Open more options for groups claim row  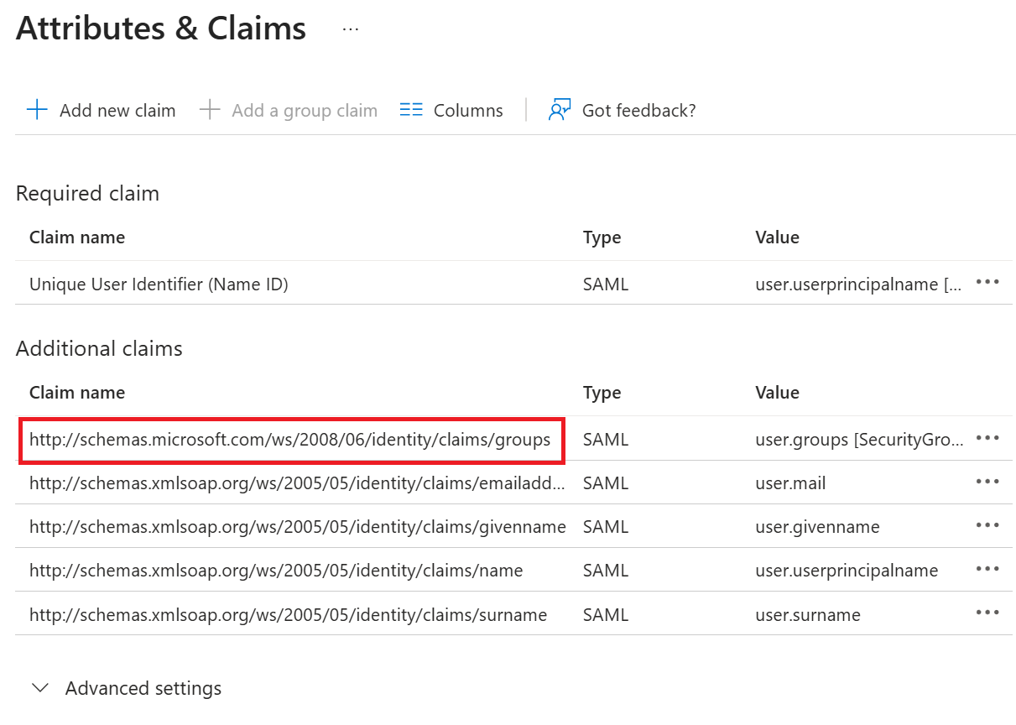tap(987, 438)
